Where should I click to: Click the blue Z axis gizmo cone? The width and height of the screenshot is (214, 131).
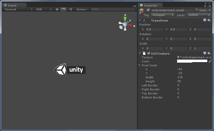[128, 22]
